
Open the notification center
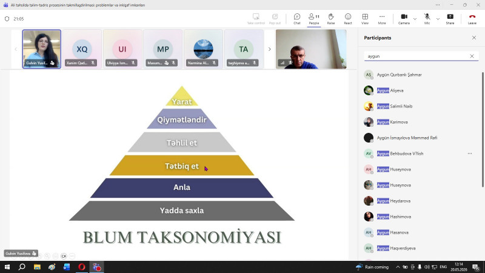point(476,267)
